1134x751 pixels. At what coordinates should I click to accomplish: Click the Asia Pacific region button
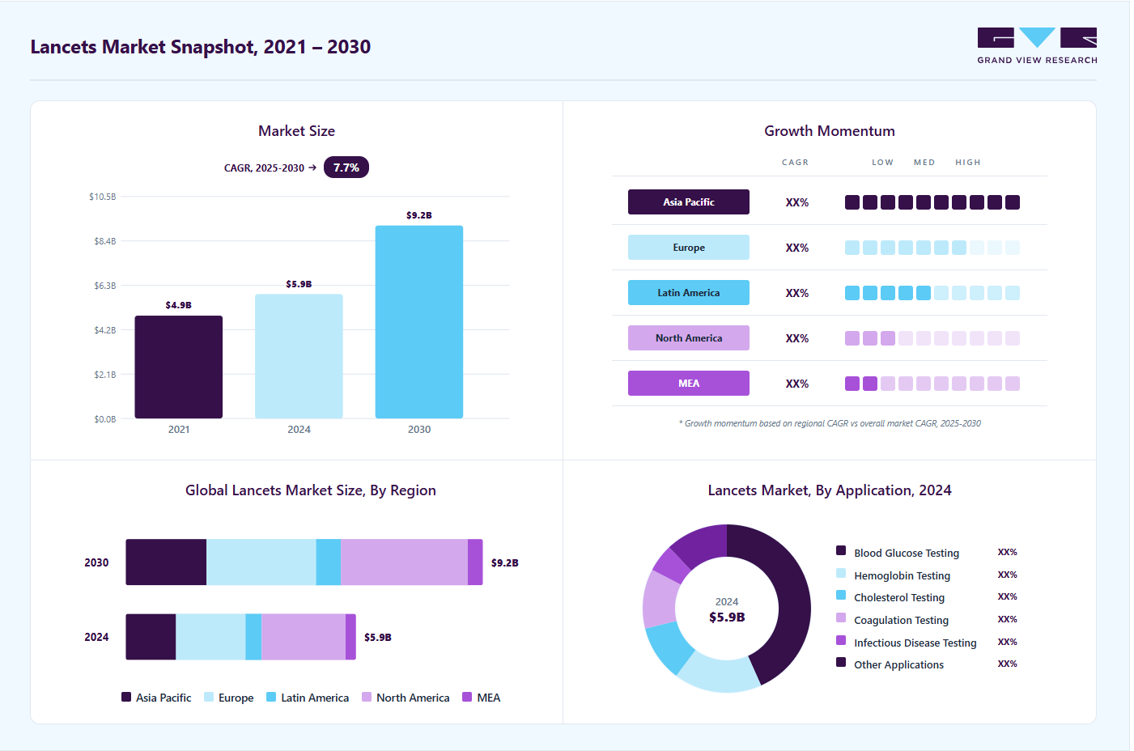coord(689,202)
